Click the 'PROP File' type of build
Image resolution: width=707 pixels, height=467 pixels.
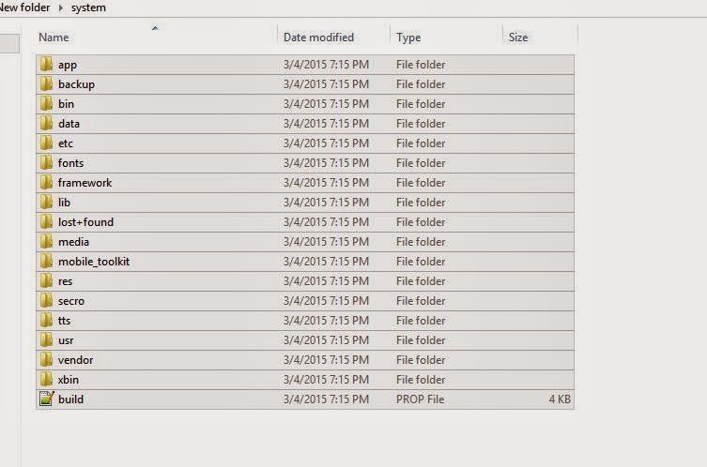point(420,399)
